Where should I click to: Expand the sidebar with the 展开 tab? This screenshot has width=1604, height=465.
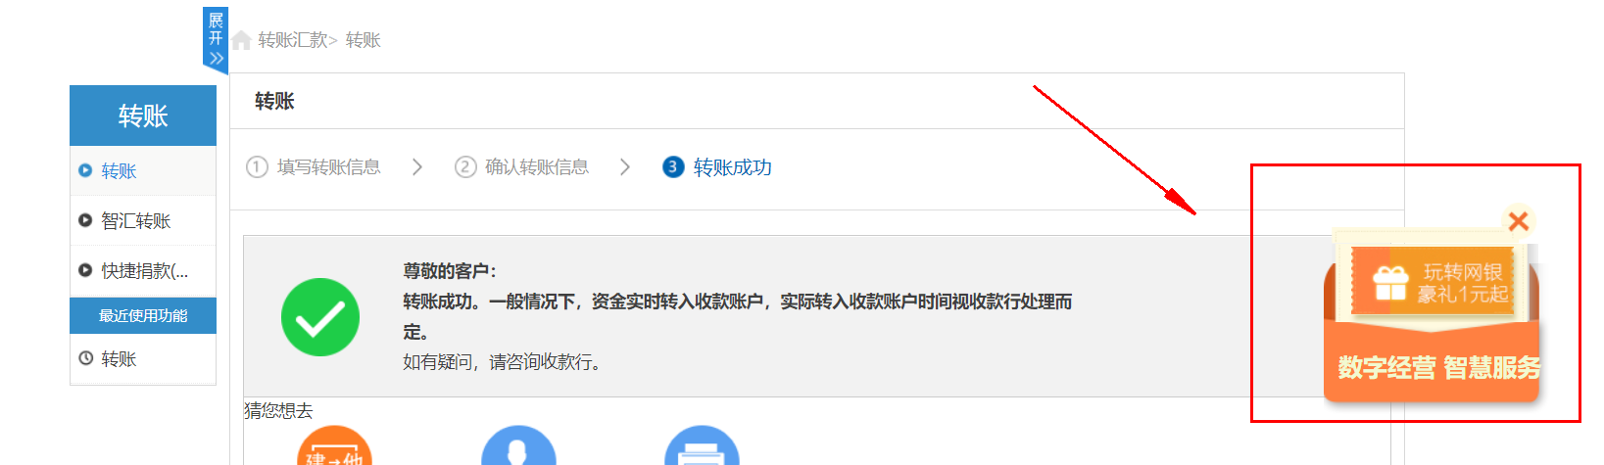click(x=216, y=39)
